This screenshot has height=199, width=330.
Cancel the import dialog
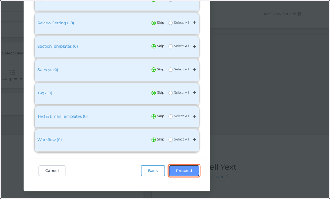[52, 171]
